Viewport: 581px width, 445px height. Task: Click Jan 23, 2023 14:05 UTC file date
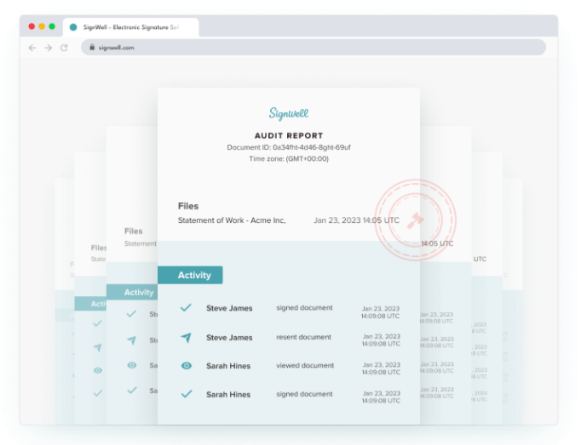point(356,220)
